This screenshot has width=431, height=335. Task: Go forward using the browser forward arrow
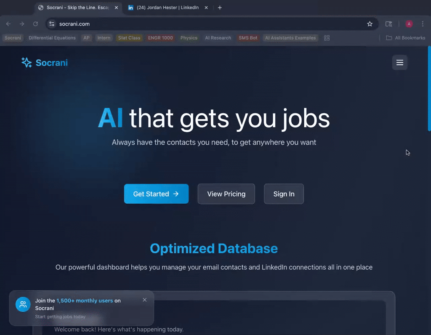tap(22, 24)
